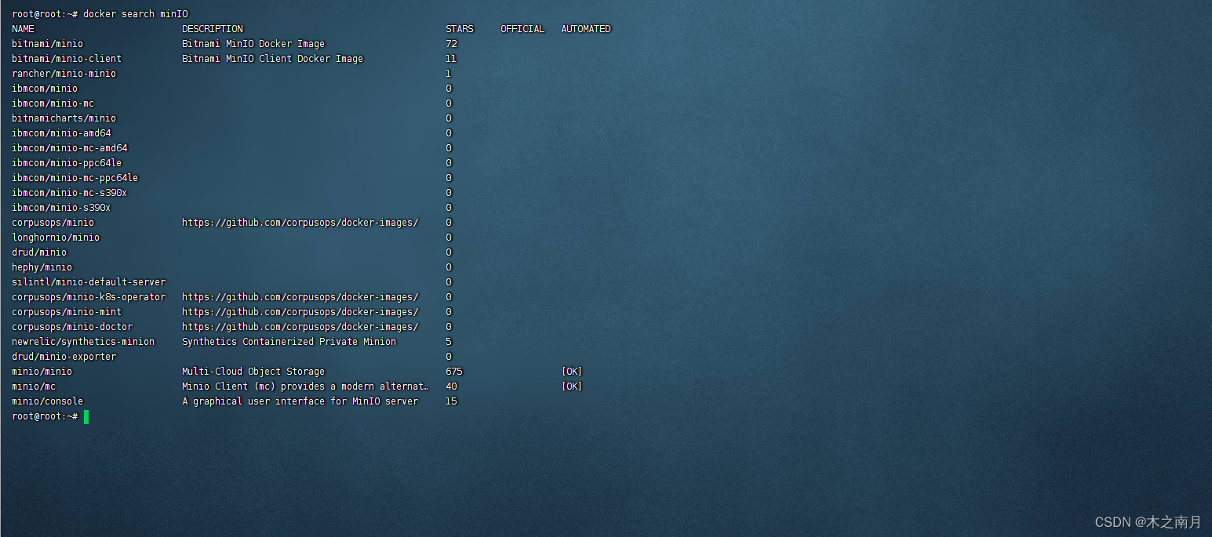
Task: Click 'Bitnami MinIO Client Docker Image' description
Action: [x=273, y=59]
